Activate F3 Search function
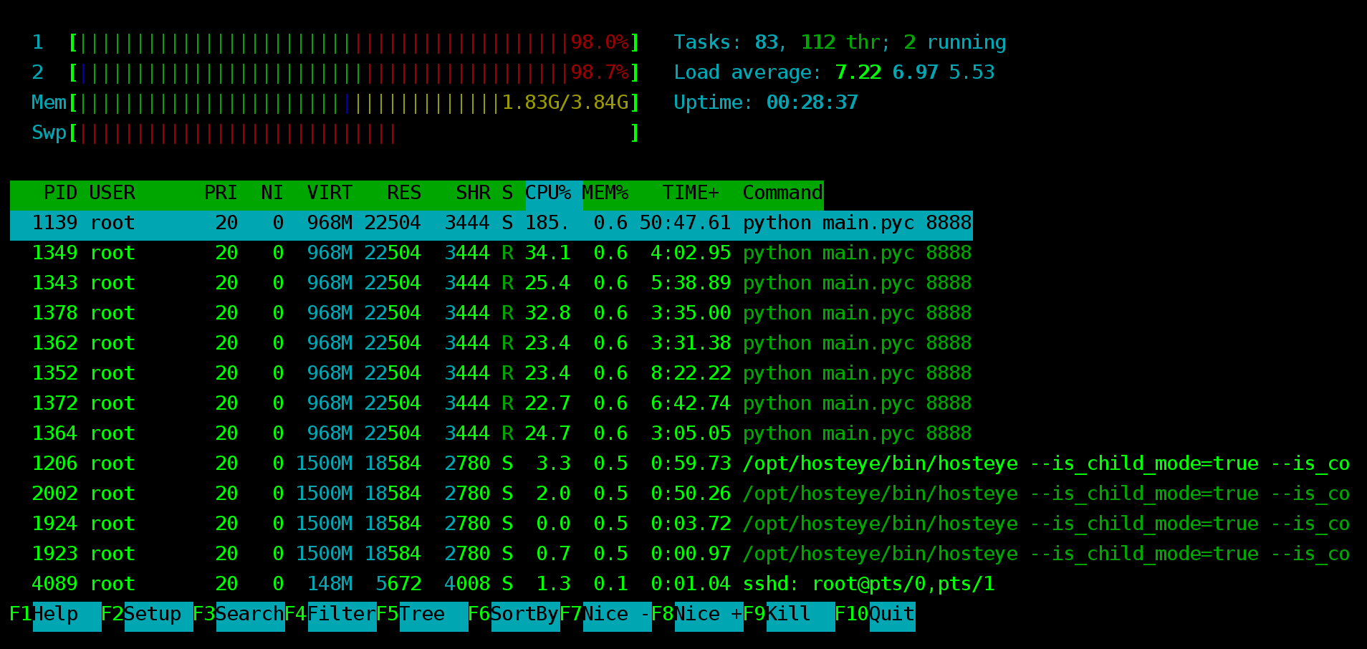This screenshot has height=649, width=1367. click(x=239, y=615)
